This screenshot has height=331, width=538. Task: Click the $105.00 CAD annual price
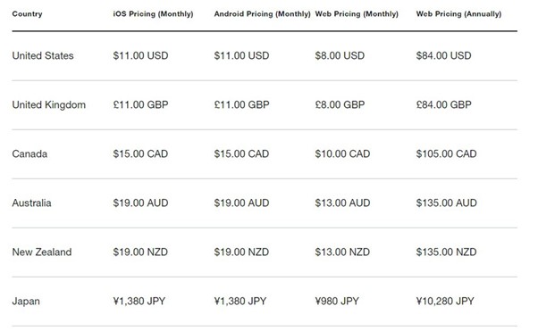coord(446,153)
